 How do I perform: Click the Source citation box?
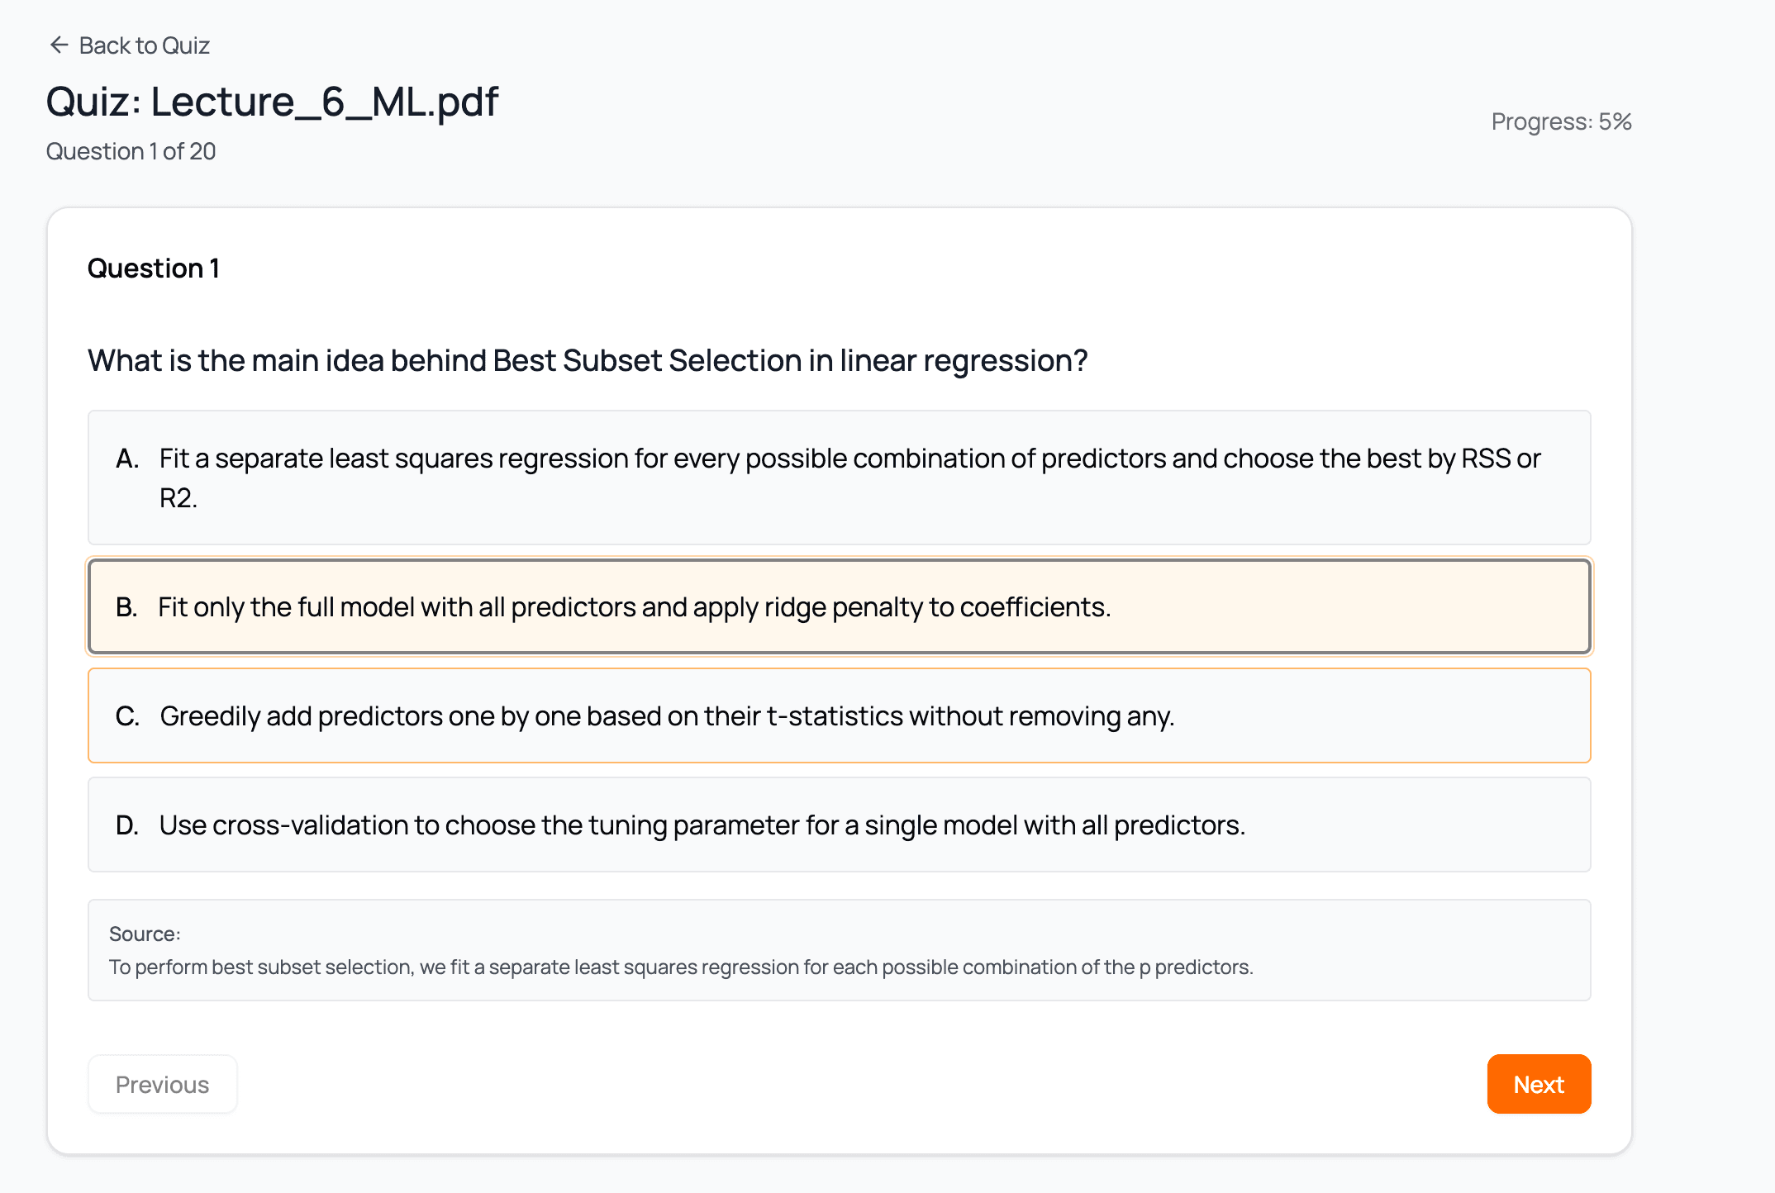point(839,950)
